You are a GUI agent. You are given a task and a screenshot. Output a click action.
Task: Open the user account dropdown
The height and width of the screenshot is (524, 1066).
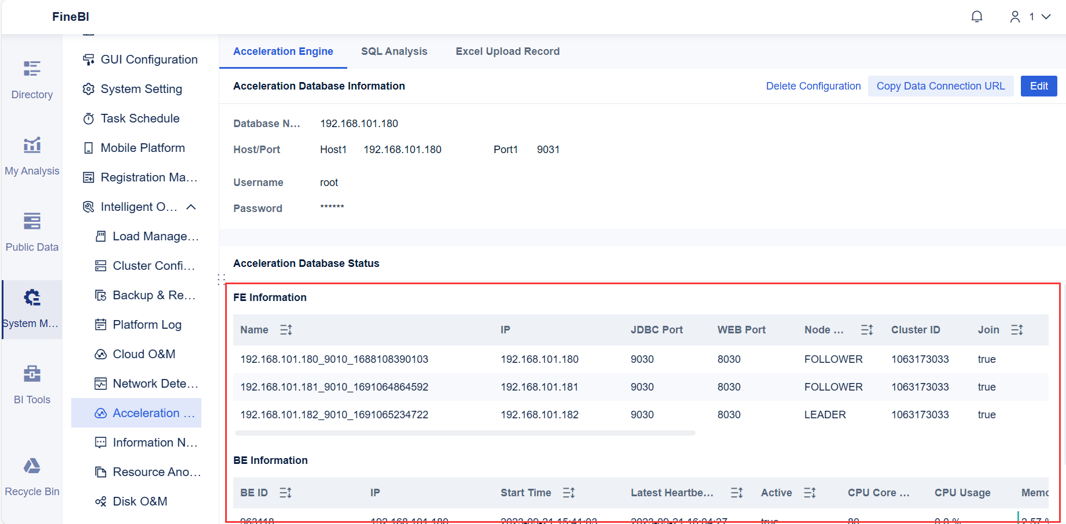[1032, 16]
